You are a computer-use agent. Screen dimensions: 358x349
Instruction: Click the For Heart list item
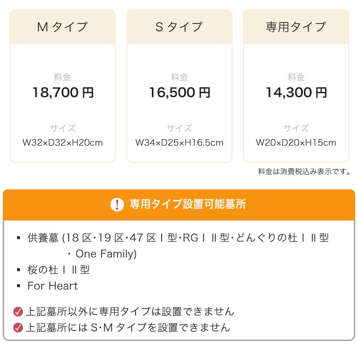click(53, 286)
